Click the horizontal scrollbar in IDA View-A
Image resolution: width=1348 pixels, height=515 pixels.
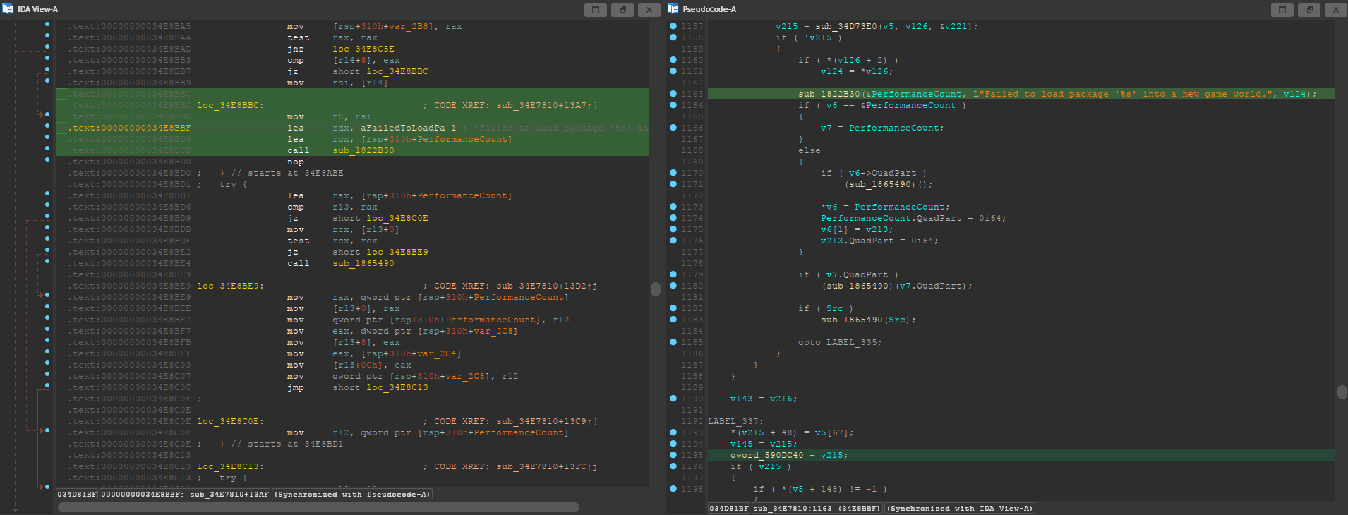coord(318,507)
